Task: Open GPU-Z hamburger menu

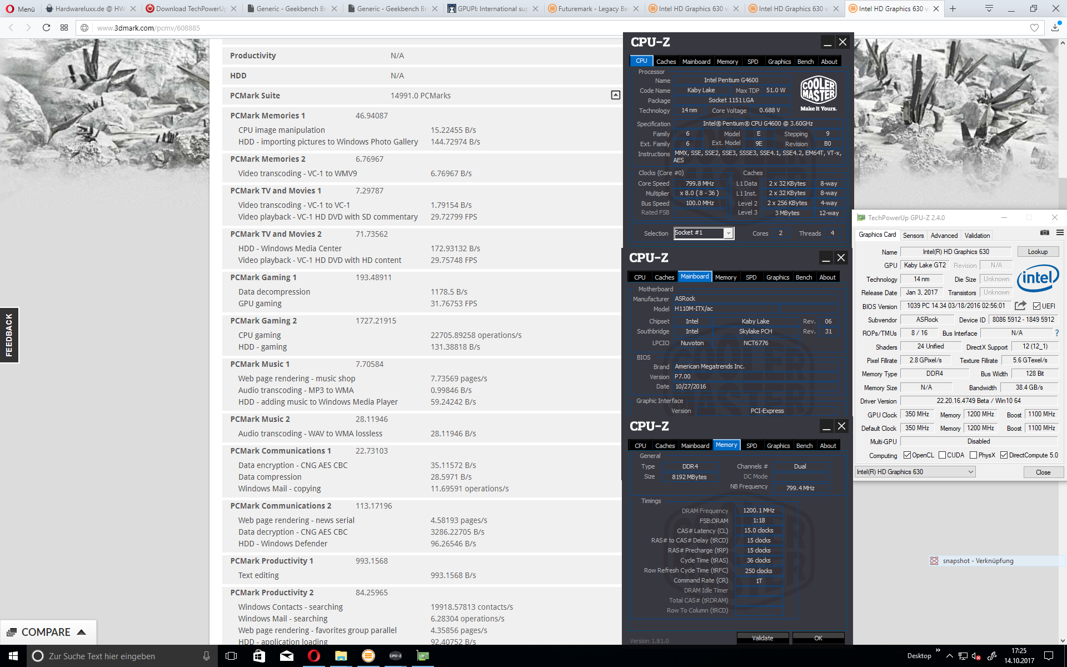Action: pyautogui.click(x=1060, y=232)
